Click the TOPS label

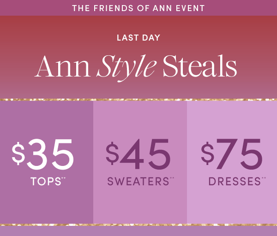tap(46, 181)
